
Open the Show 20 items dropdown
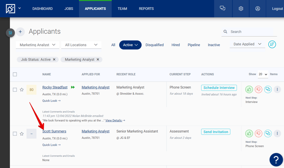click(263, 74)
